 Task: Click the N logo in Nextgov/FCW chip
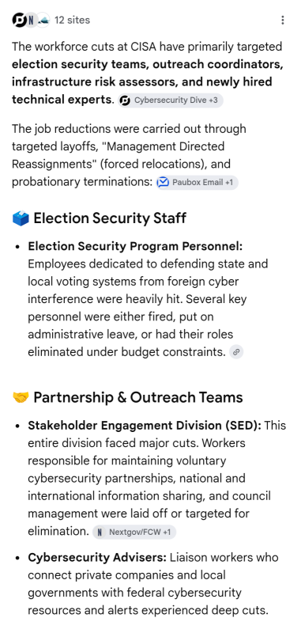[99, 532]
